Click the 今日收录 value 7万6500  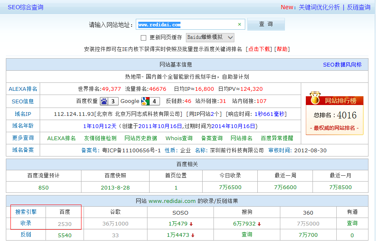click(x=230, y=187)
